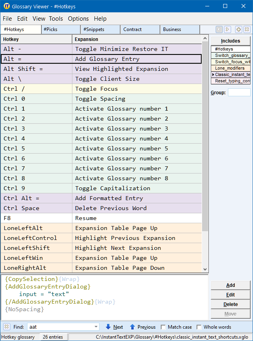
Task: Open the Edit menu
Action: (22, 19)
